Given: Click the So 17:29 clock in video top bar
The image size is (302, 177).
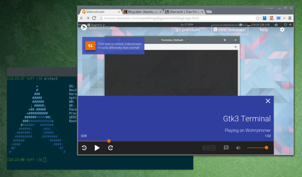Looking at the screenshot, I should [186, 24].
